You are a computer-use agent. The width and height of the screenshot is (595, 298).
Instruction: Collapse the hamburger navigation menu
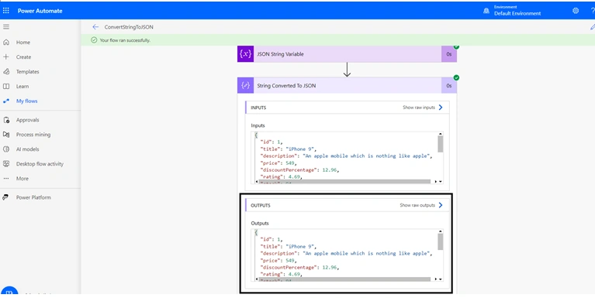coord(6,27)
